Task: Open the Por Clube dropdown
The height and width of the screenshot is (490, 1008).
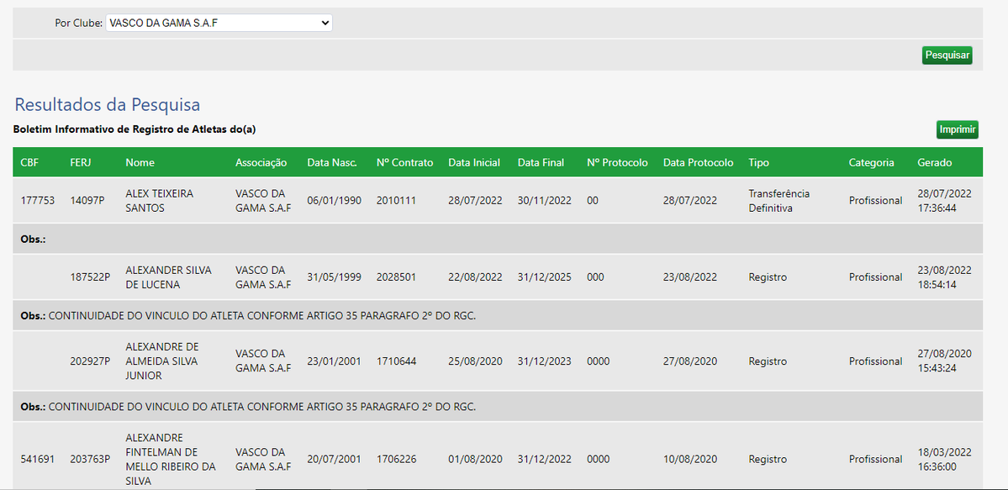Action: coord(219,24)
